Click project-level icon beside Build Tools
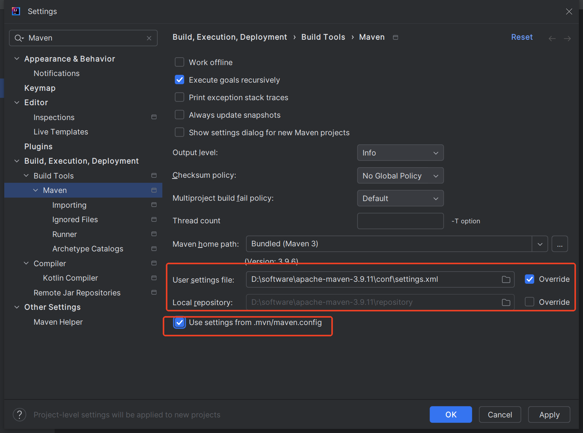The height and width of the screenshot is (433, 583). (x=154, y=175)
